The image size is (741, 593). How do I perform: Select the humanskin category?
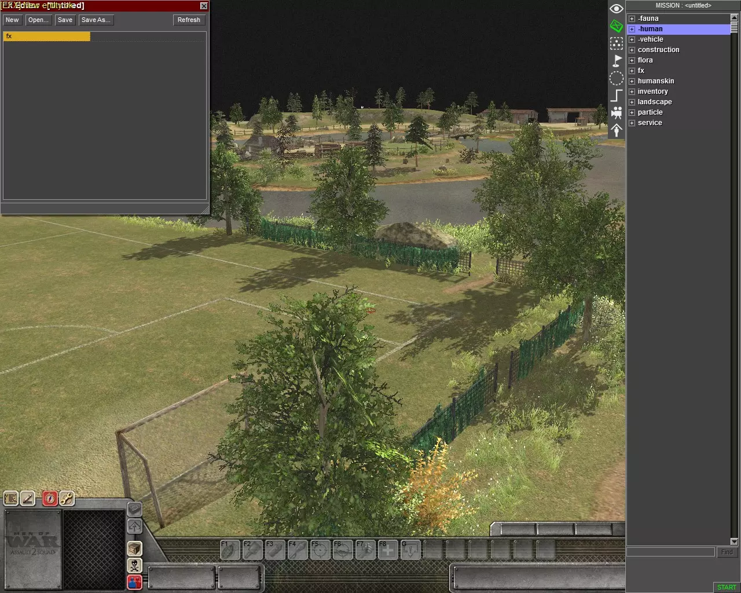pyautogui.click(x=656, y=81)
